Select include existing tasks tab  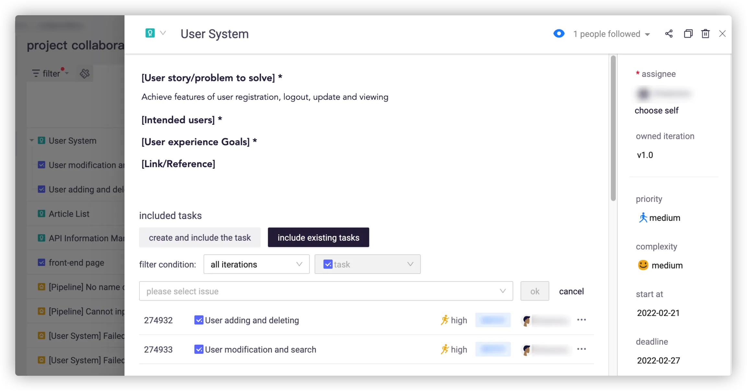(x=318, y=237)
